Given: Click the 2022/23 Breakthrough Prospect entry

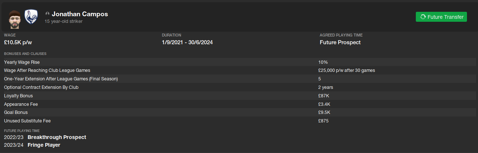Looking at the screenshot, I should point(45,137).
